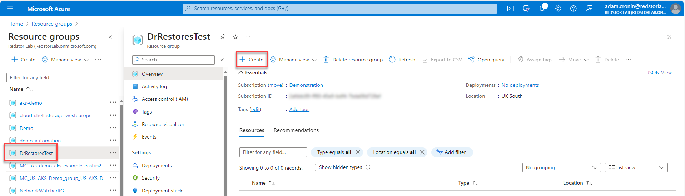
Task: Click the user account avatar
Action: coord(675,9)
